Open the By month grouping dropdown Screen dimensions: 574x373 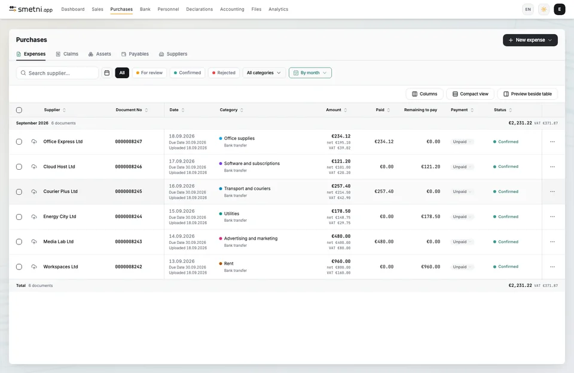[x=310, y=73]
